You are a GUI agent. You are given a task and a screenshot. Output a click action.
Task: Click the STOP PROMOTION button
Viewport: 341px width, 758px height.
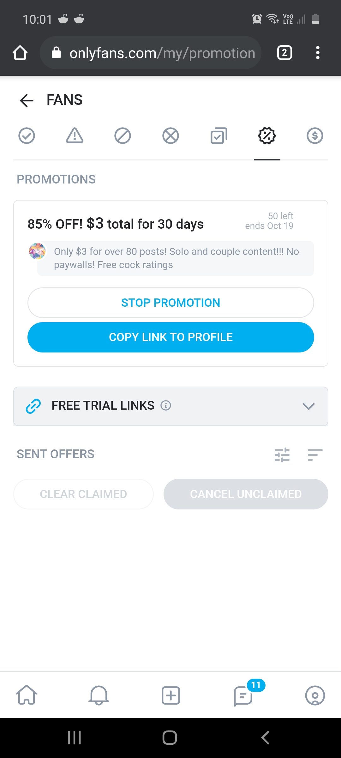[171, 303]
